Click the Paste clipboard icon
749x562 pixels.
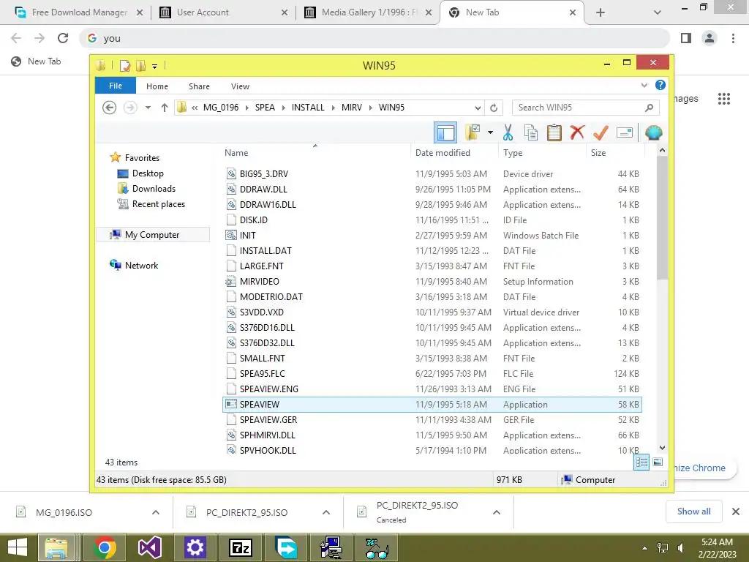[x=554, y=132]
